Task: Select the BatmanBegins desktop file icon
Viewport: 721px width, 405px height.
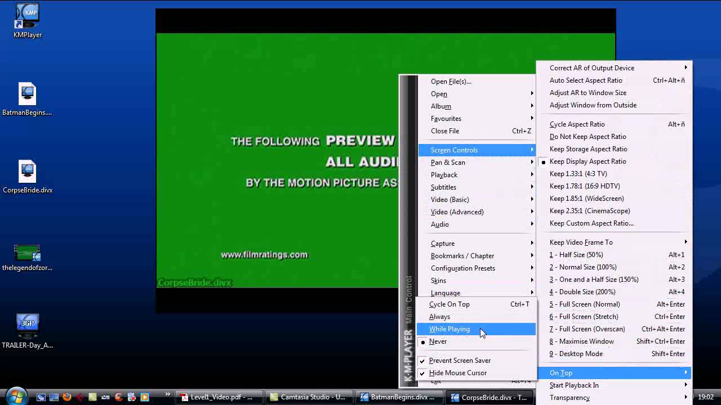Action: (x=27, y=94)
